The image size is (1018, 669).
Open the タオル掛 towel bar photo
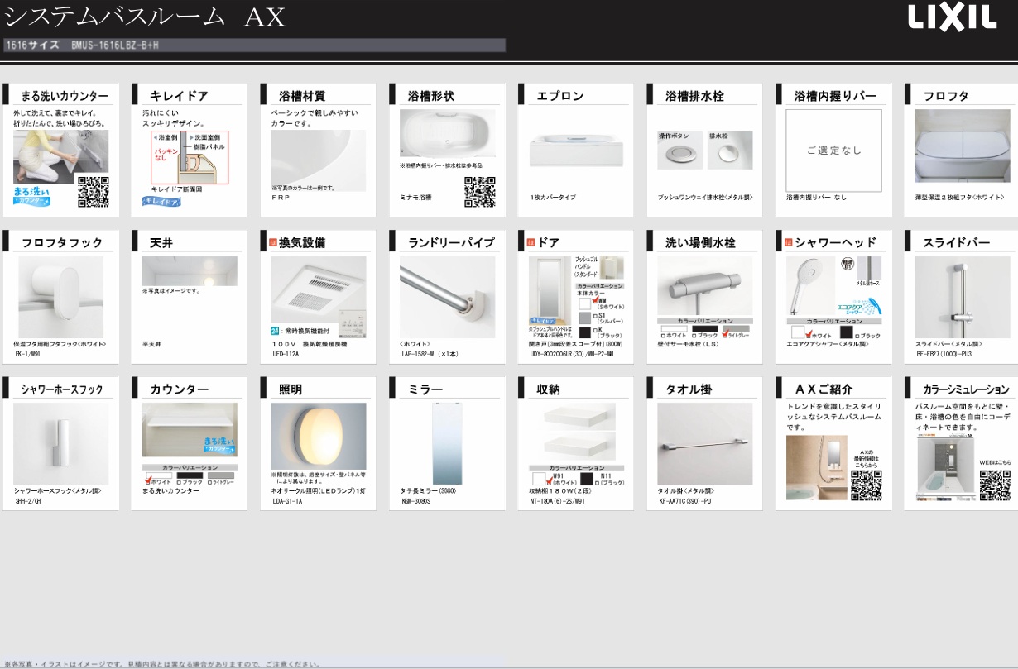(705, 444)
